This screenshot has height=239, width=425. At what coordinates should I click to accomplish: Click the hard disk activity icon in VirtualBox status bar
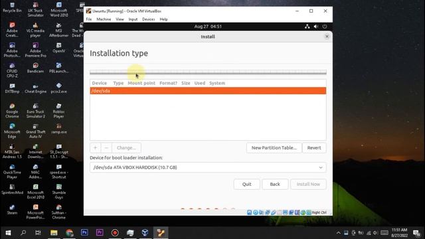pyautogui.click(x=250, y=212)
